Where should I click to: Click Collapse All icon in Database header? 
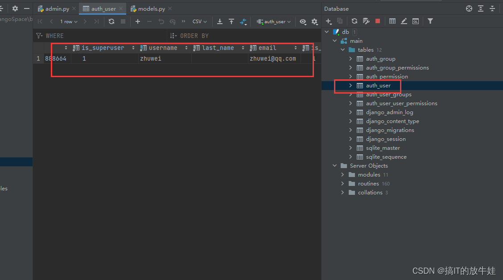click(492, 8)
